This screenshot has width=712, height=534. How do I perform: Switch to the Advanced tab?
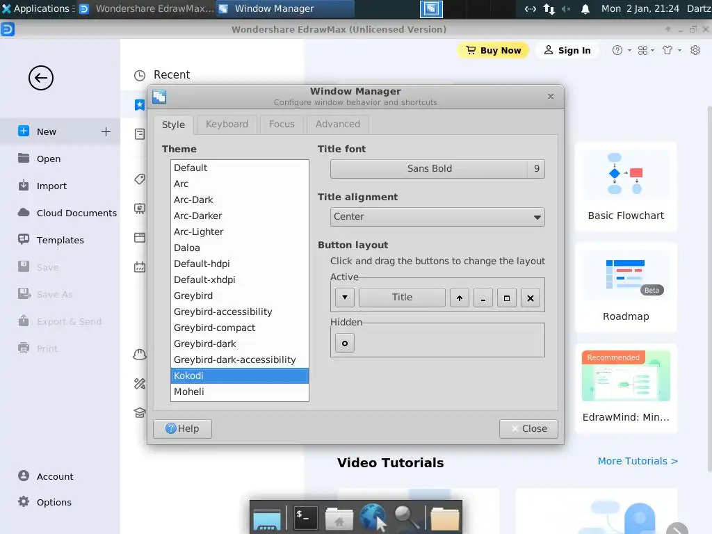(x=338, y=124)
